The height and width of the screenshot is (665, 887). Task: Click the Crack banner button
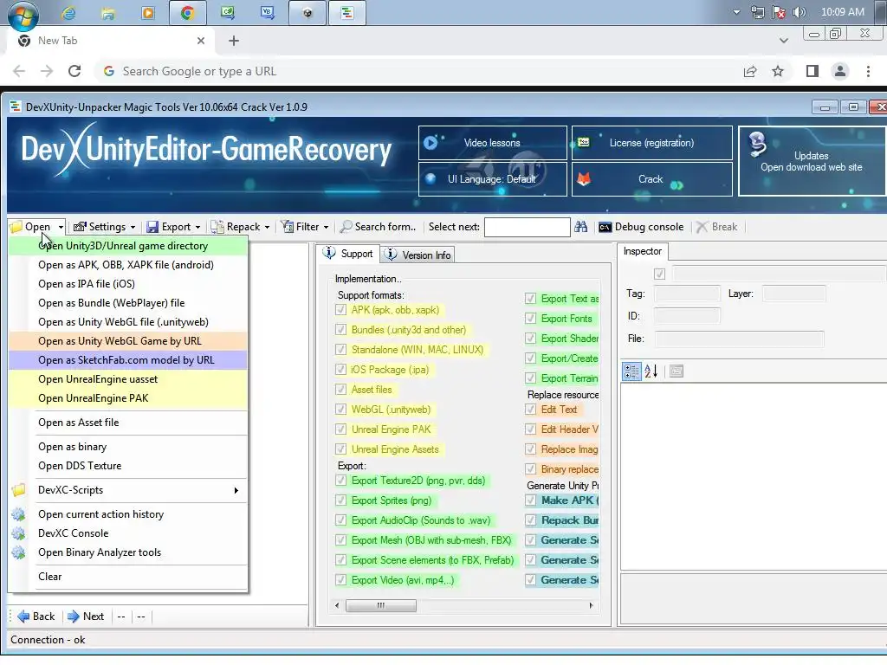tap(651, 179)
